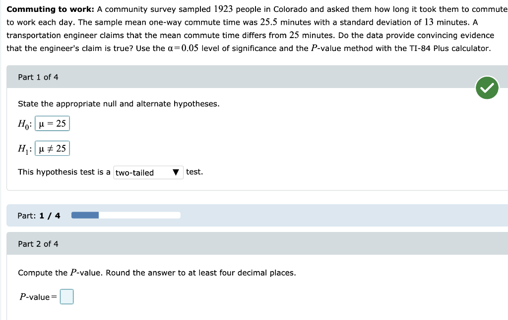This screenshot has height=320, width=508.
Task: Click the empty P-value answer box
Action: [66, 296]
